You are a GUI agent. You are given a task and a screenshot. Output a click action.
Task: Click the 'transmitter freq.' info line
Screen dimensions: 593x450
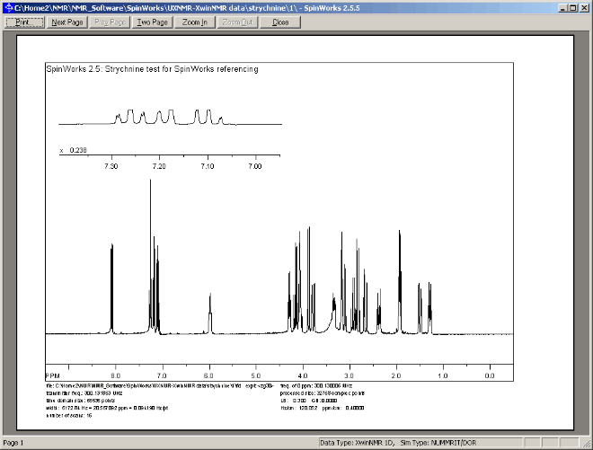[84, 393]
